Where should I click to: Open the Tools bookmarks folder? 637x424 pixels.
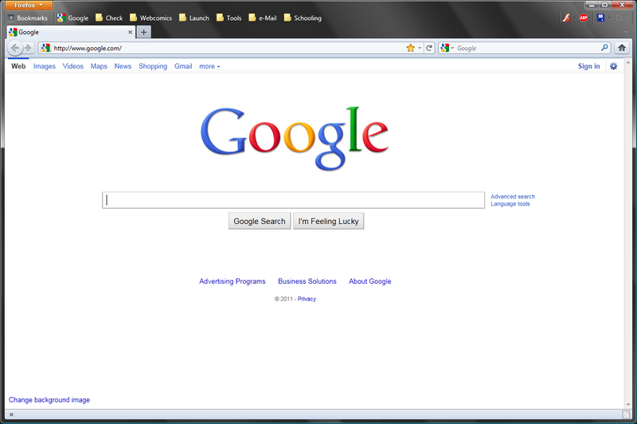click(229, 18)
